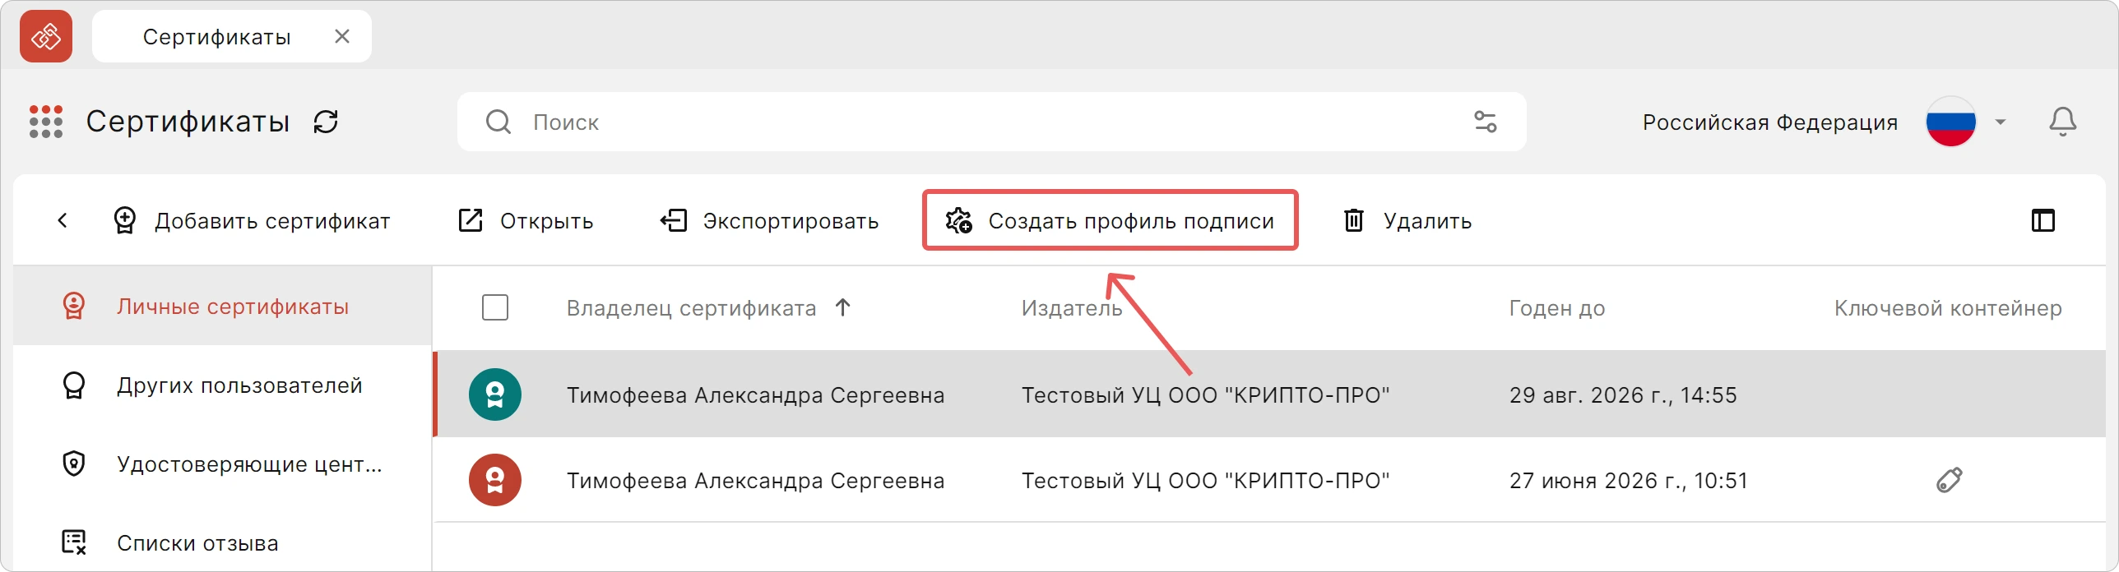
Task: Click the Годен до column header
Action: 1557,307
